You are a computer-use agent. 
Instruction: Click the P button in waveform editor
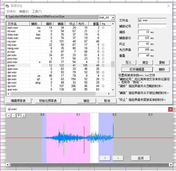coord(19,116)
